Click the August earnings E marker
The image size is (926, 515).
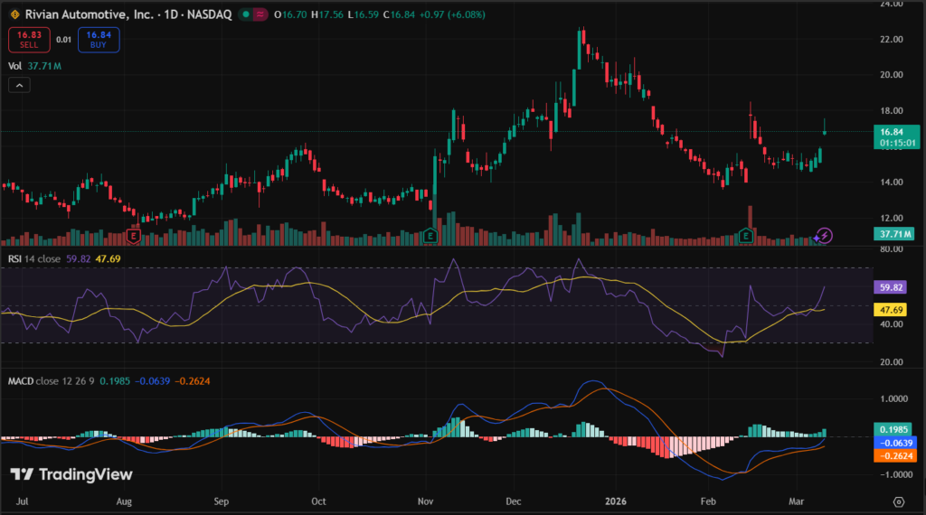[x=134, y=235]
